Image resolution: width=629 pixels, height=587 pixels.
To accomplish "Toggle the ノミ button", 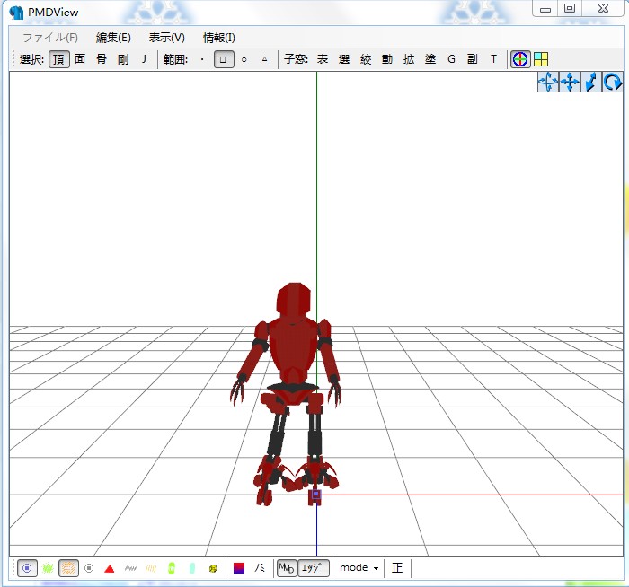I will coord(260,568).
